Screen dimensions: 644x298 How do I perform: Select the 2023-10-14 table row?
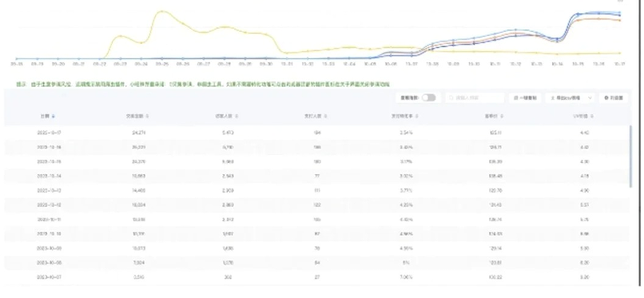point(316,176)
